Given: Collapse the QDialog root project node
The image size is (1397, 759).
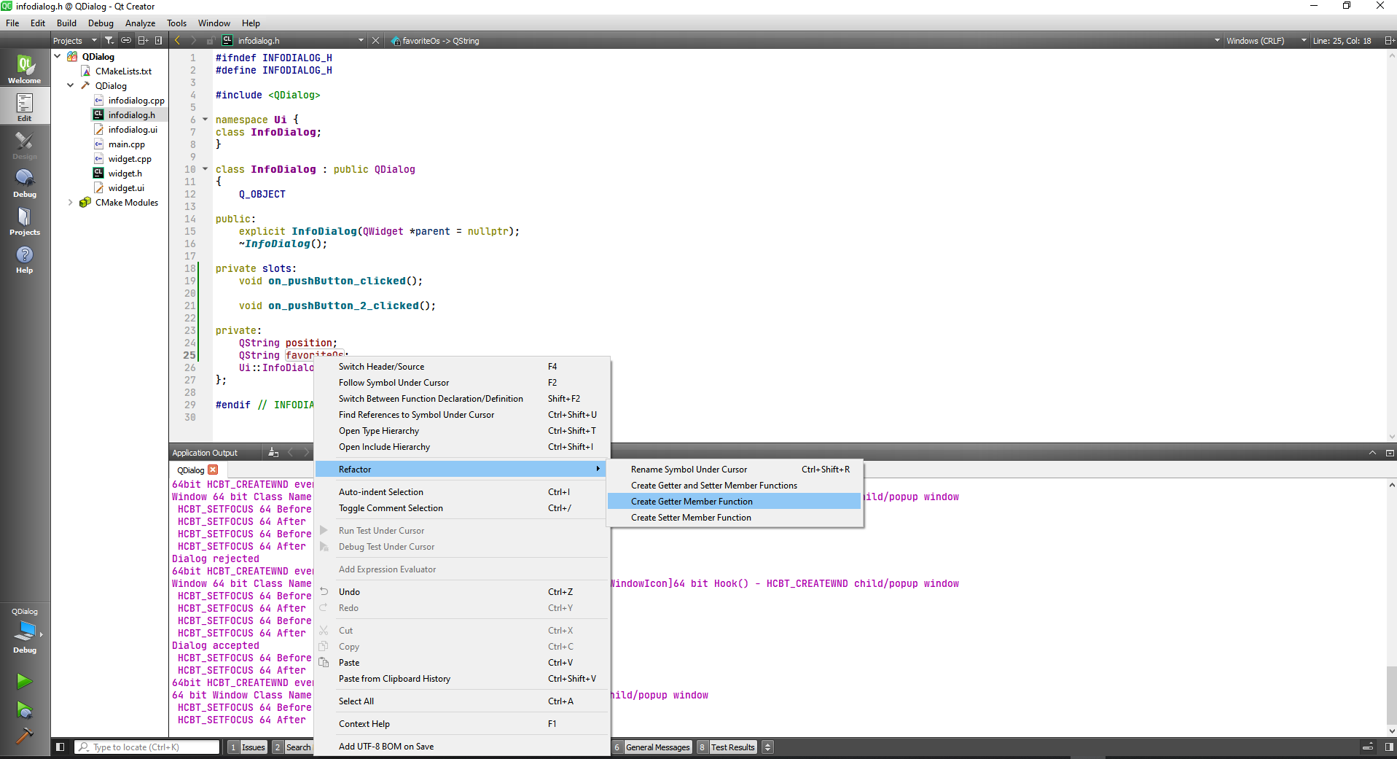Looking at the screenshot, I should point(58,56).
